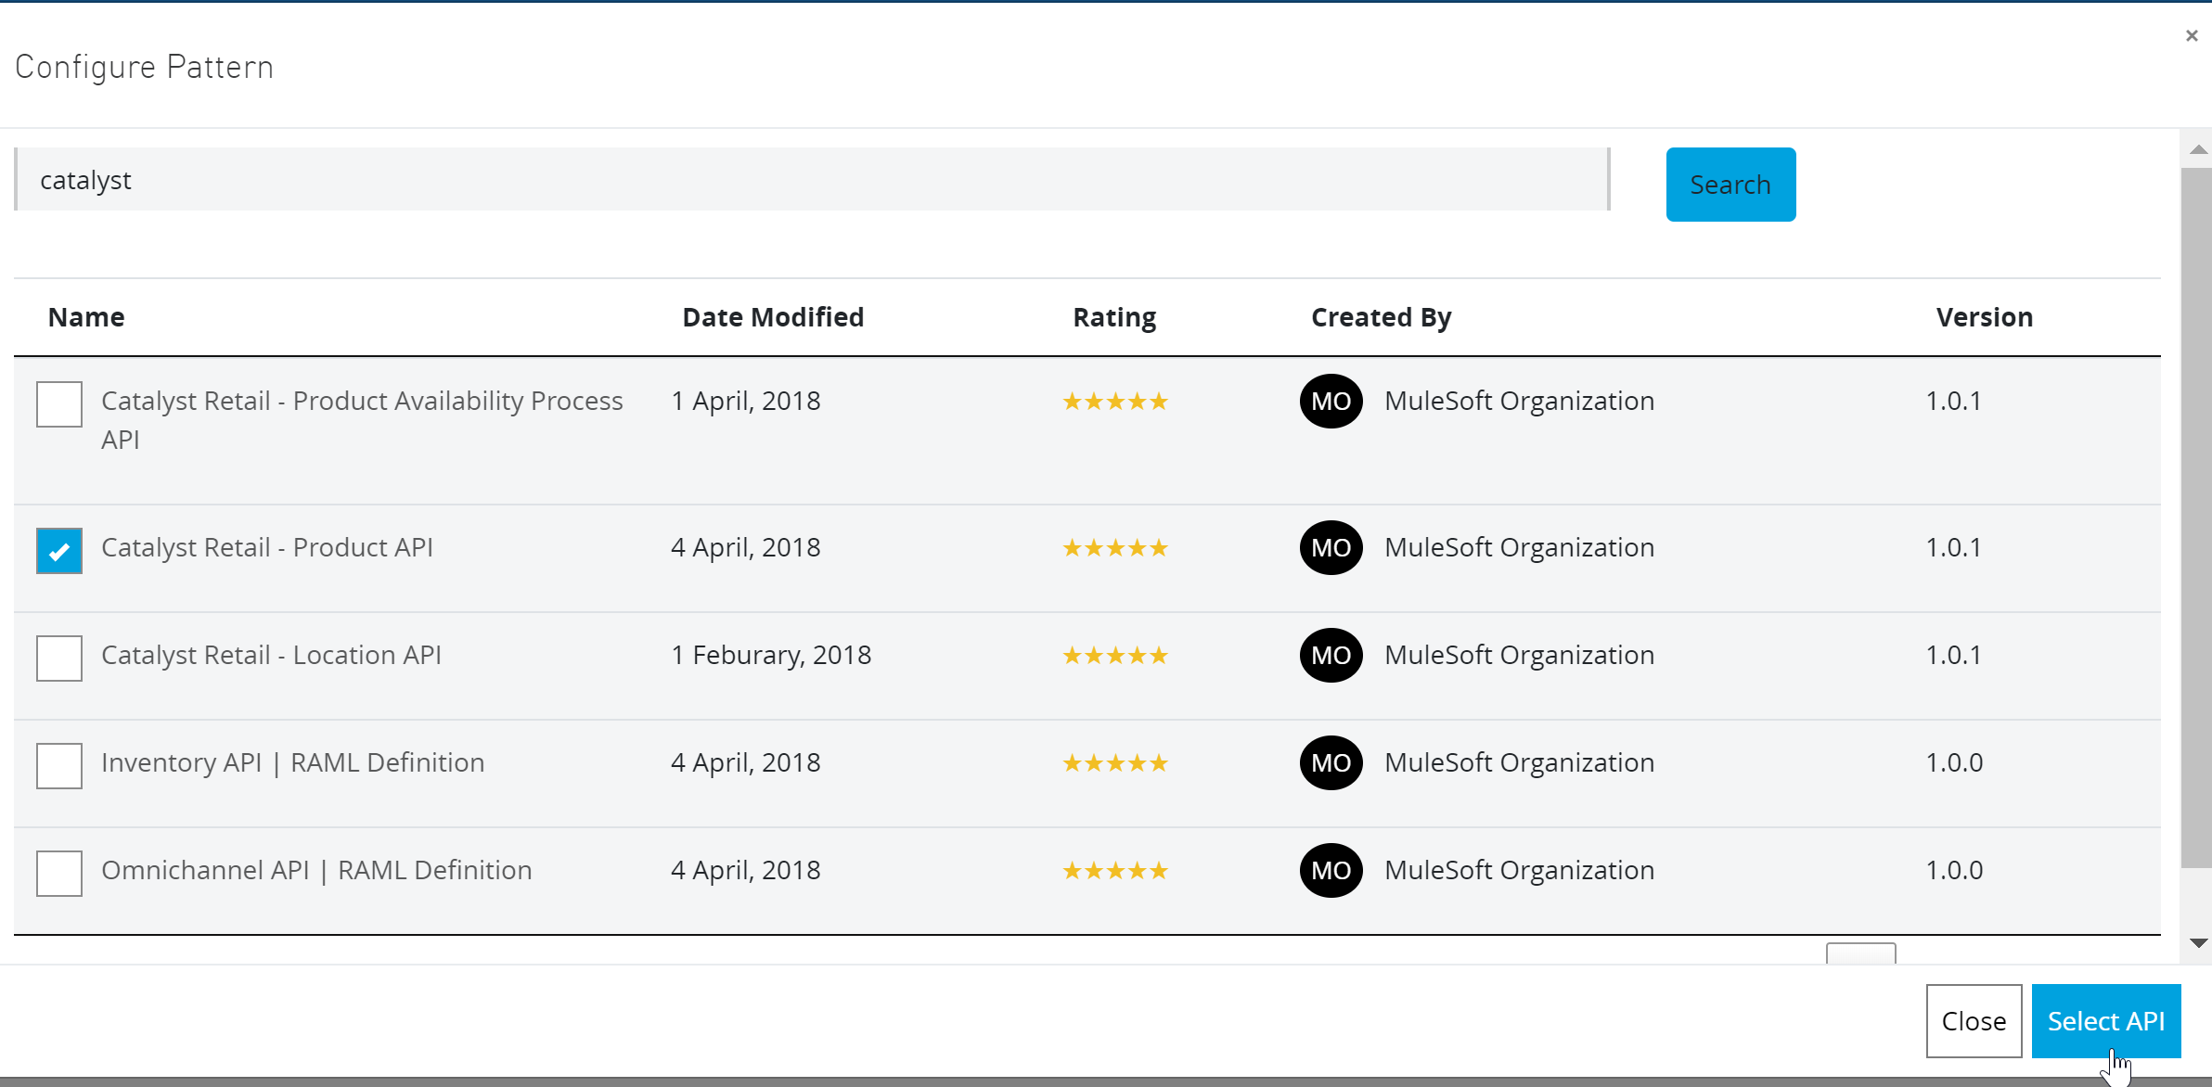Click version 1.0.1 in the Catalyst Retail - Product API row
This screenshot has width=2212, height=1087.
pyautogui.click(x=1953, y=547)
